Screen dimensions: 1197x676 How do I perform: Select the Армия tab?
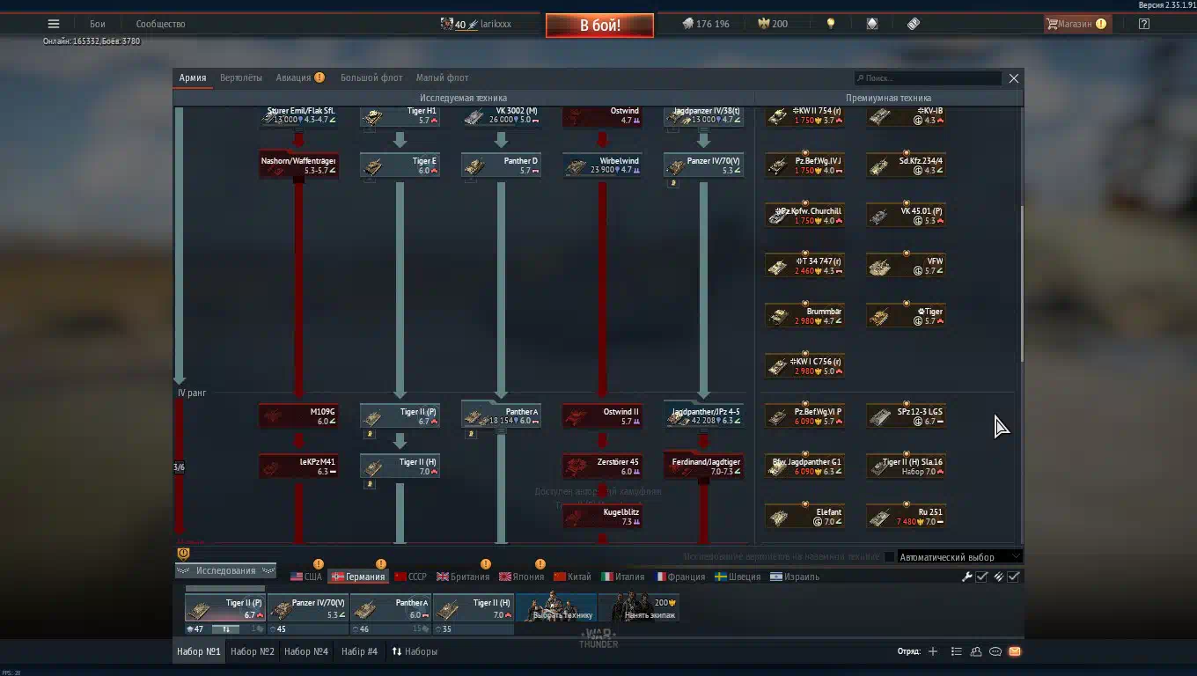[193, 77]
